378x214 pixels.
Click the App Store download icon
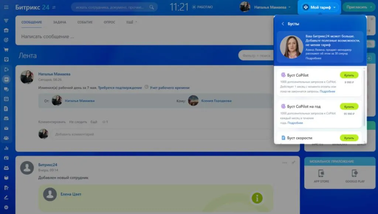[x=321, y=174]
